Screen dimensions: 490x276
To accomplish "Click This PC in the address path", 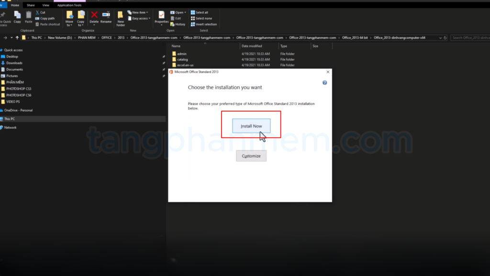I will (x=36, y=37).
